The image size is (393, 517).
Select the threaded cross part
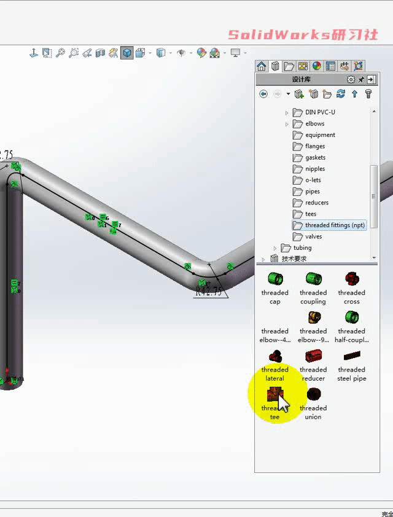coord(351,289)
